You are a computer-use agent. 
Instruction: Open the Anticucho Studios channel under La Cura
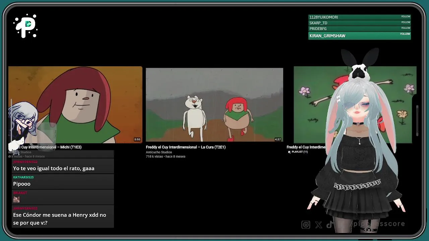click(159, 152)
